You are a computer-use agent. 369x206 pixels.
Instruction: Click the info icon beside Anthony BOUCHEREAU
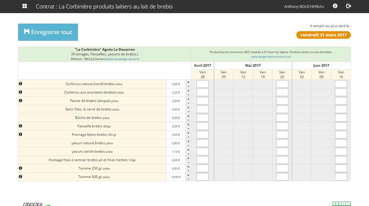pos(335,6)
